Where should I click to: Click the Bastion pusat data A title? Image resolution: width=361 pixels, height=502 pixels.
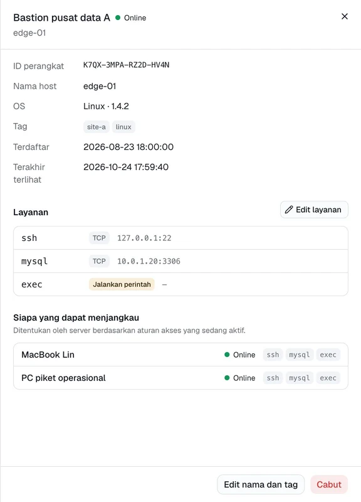click(61, 18)
